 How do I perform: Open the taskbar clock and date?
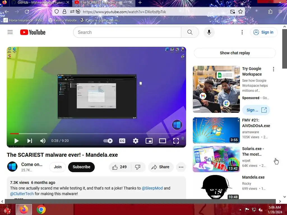coord(275,209)
